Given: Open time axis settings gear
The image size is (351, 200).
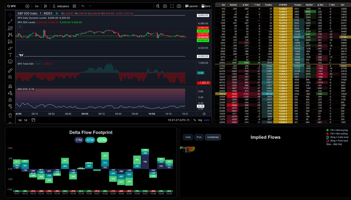Looking at the screenshot, I should click(204, 114).
